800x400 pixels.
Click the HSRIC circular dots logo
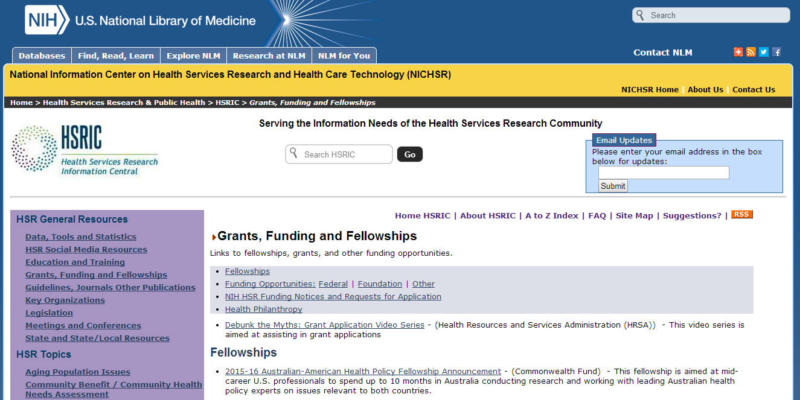[34, 148]
